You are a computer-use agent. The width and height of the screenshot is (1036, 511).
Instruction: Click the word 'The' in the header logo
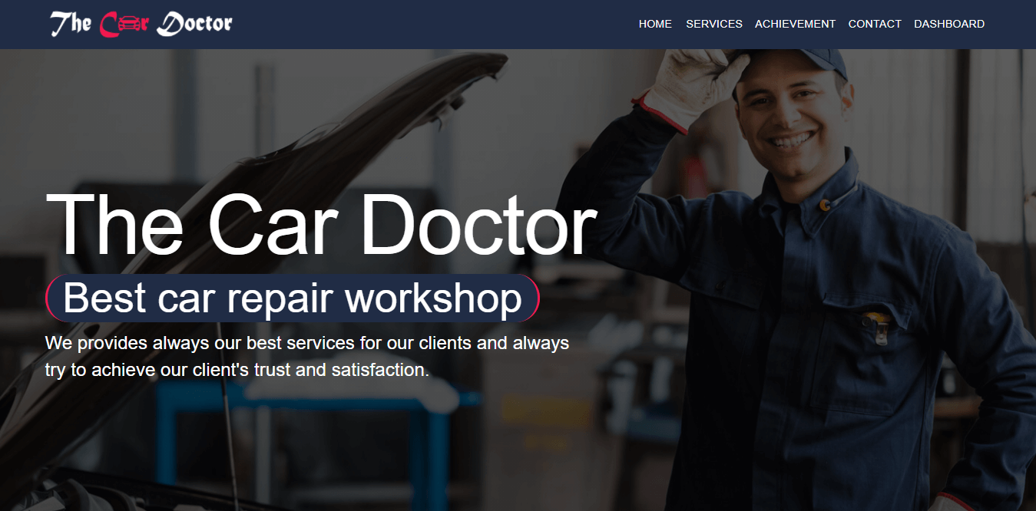tap(71, 24)
